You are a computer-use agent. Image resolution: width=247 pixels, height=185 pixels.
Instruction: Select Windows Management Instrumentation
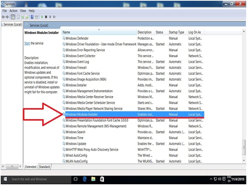point(133,91)
